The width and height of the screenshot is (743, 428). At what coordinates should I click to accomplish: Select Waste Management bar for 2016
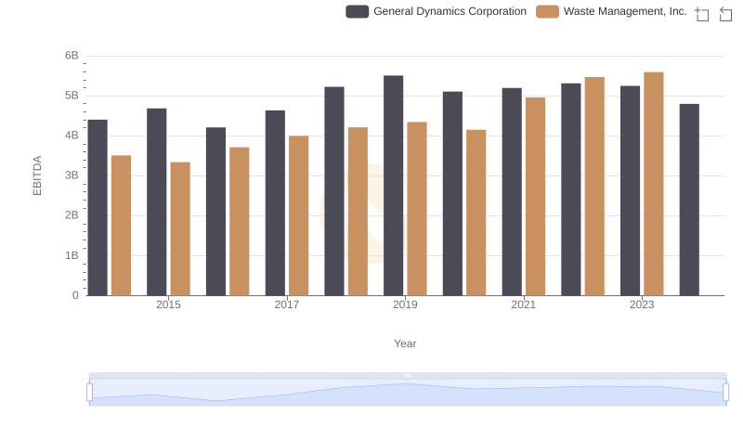(x=240, y=222)
